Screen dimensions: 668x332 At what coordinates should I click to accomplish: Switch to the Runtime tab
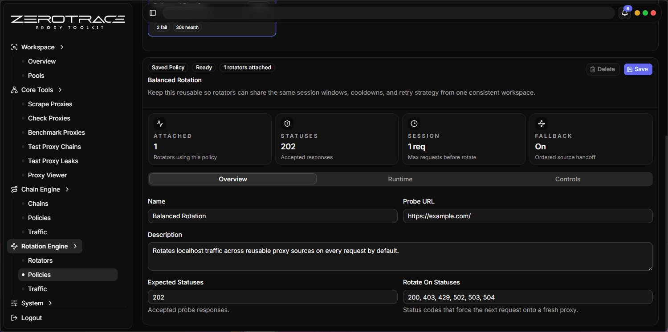tap(400, 179)
